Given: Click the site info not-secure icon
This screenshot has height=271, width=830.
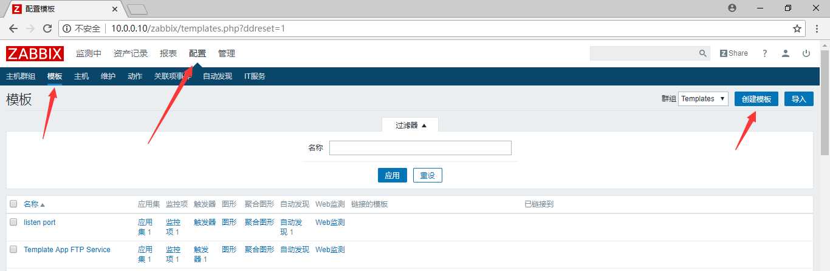Looking at the screenshot, I should pos(67,28).
